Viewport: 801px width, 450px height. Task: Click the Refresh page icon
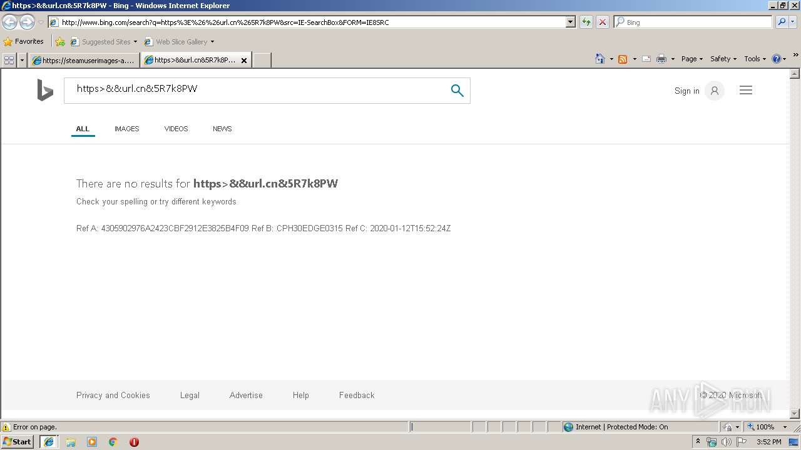586,22
